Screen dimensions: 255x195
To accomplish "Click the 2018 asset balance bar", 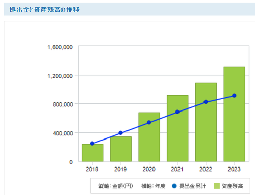I will tap(92, 153).
